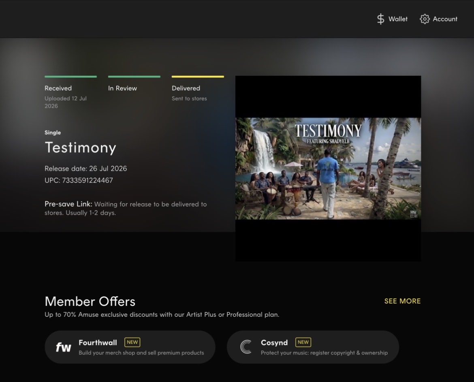
Task: Open the Fourthwall merch shop offer
Action: point(130,347)
